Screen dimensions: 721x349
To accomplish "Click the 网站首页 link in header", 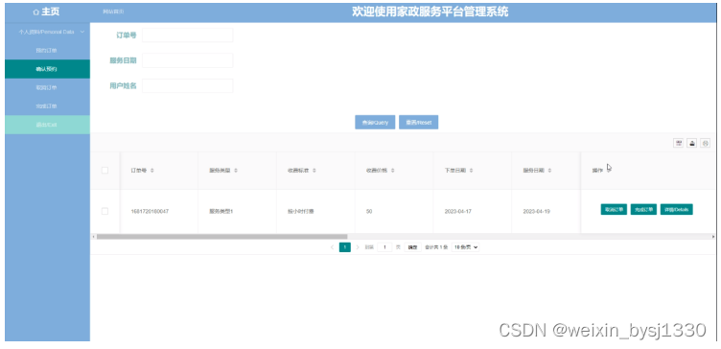I will click(113, 12).
